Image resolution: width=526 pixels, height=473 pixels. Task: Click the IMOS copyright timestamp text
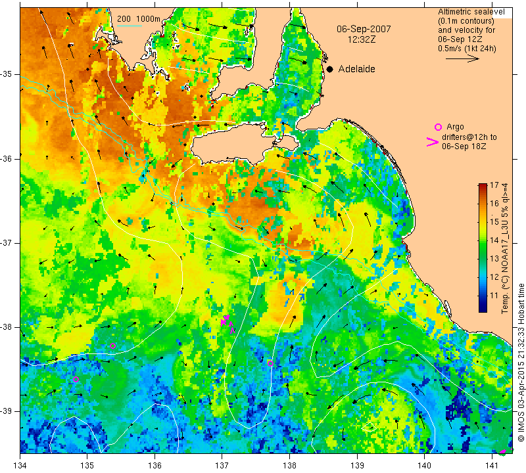click(521, 363)
